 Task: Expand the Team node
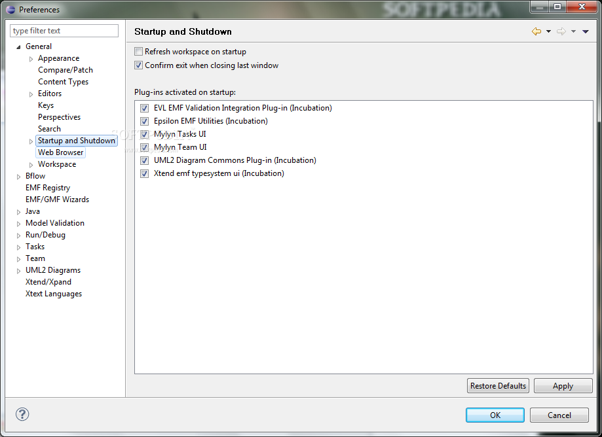click(x=18, y=259)
